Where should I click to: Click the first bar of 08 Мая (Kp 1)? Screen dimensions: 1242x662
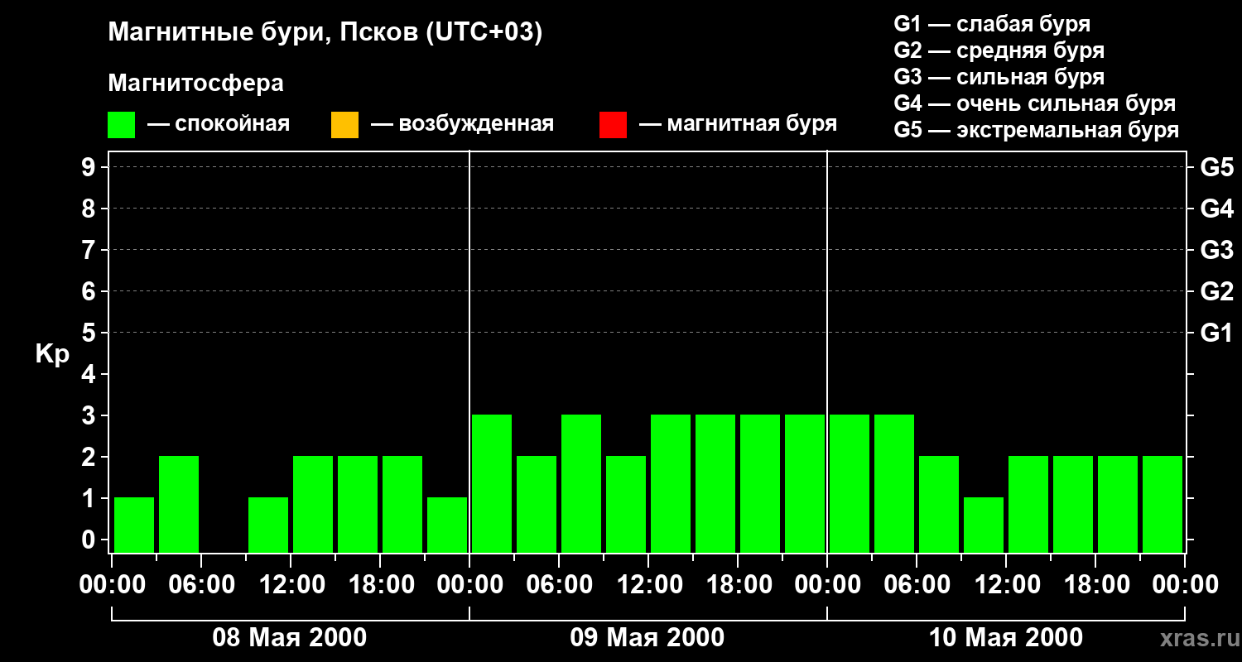(134, 525)
